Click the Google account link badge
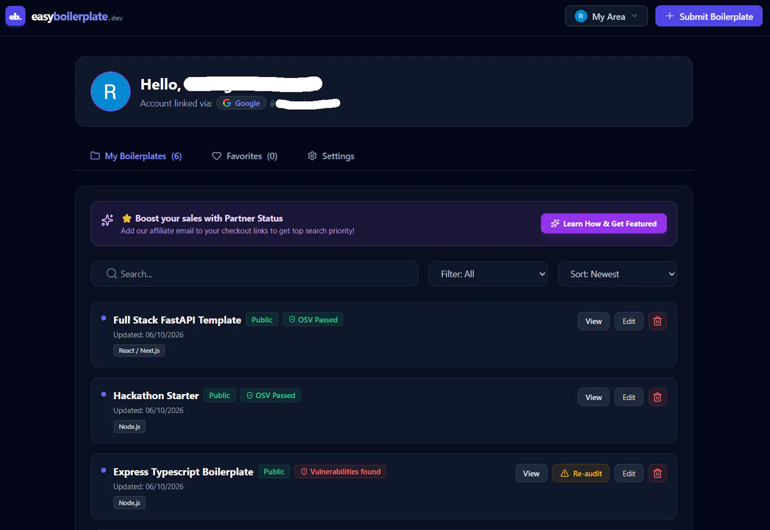770x530 pixels. click(x=241, y=103)
